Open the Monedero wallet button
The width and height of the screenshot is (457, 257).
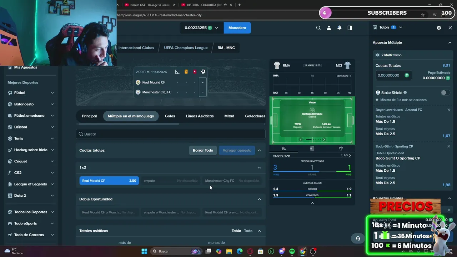(237, 28)
